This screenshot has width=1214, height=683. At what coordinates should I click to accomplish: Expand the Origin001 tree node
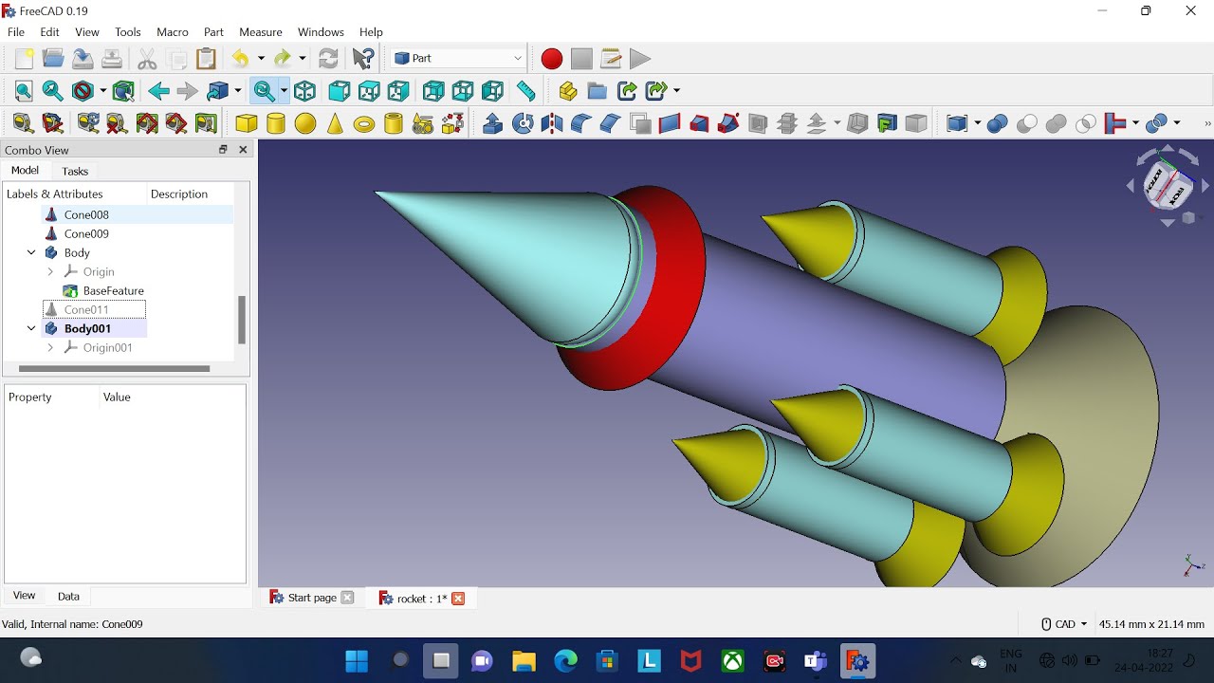pos(50,348)
